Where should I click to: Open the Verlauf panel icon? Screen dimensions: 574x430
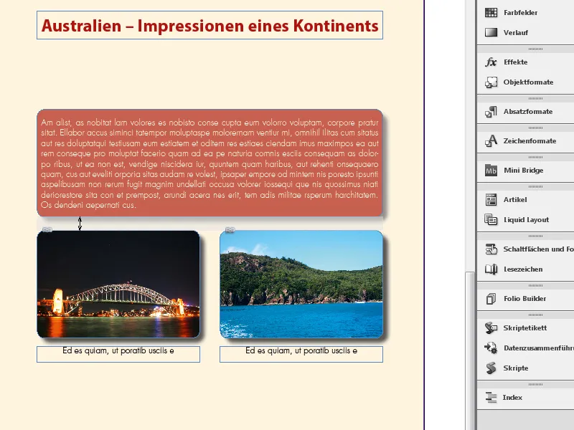[x=491, y=32]
